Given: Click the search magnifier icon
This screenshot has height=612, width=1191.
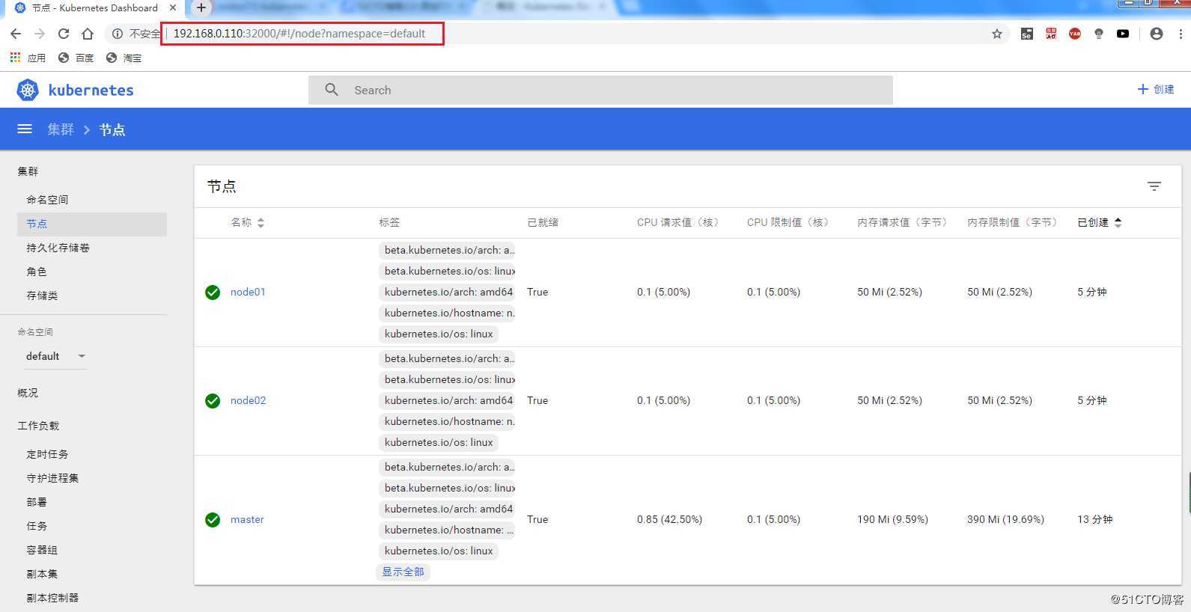Looking at the screenshot, I should point(332,90).
